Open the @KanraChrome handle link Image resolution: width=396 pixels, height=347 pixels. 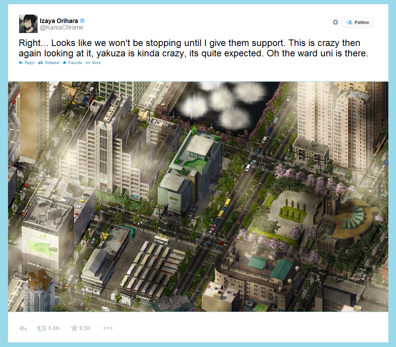pyautogui.click(x=61, y=28)
